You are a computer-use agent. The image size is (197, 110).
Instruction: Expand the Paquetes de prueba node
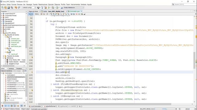[x=3, y=56]
